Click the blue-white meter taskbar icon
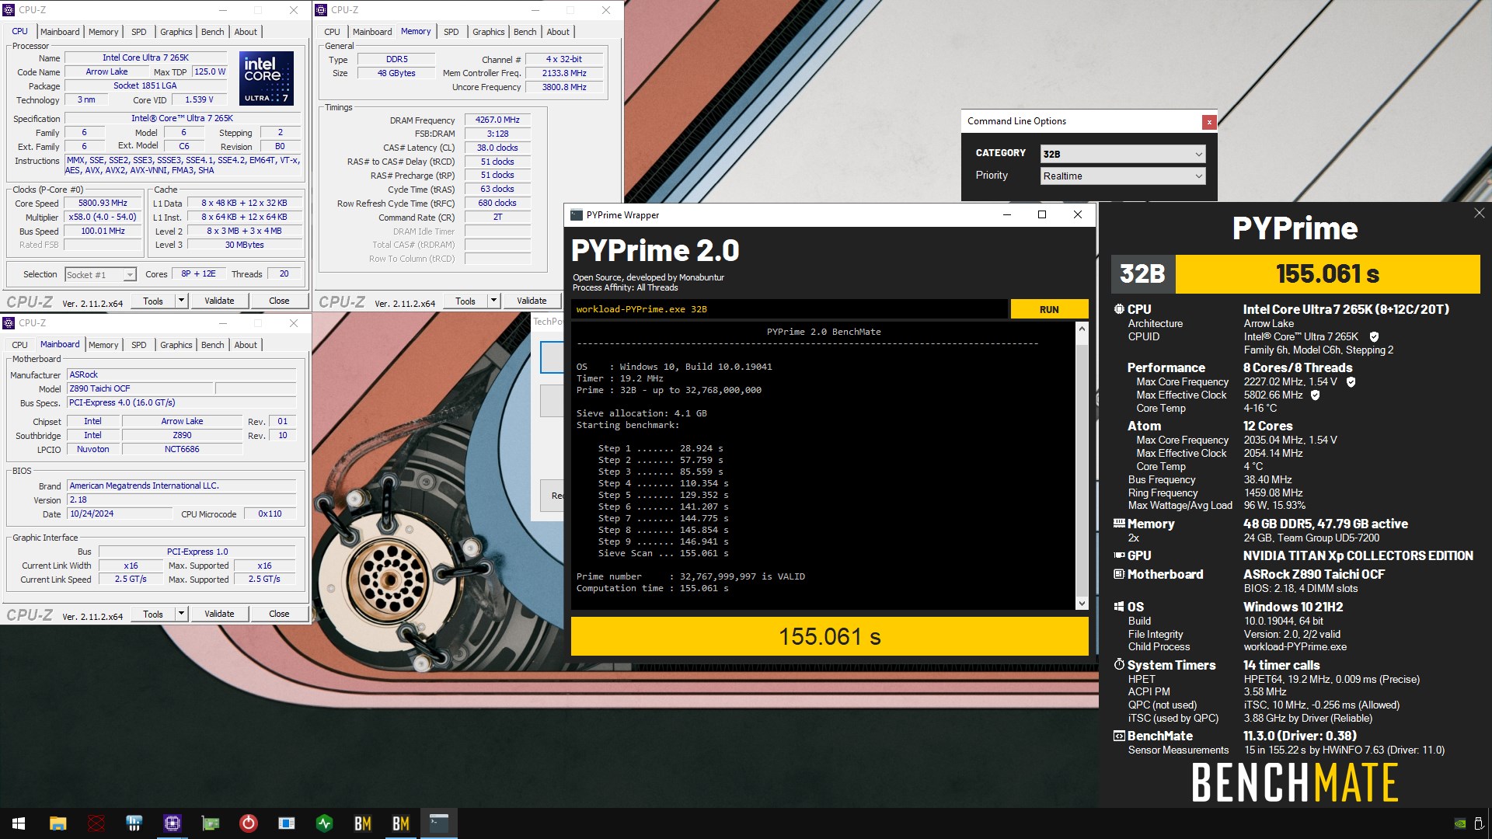 pyautogui.click(x=134, y=823)
